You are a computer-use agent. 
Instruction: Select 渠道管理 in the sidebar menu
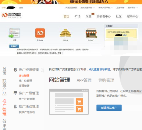pyautogui.click(x=24, y=86)
